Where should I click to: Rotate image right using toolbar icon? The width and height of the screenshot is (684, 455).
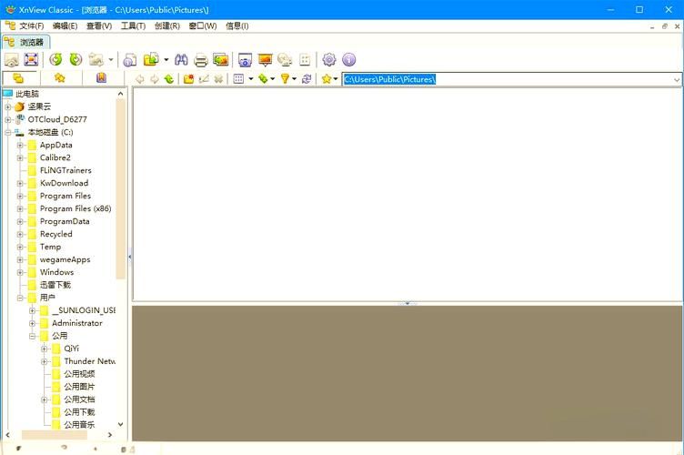75,59
